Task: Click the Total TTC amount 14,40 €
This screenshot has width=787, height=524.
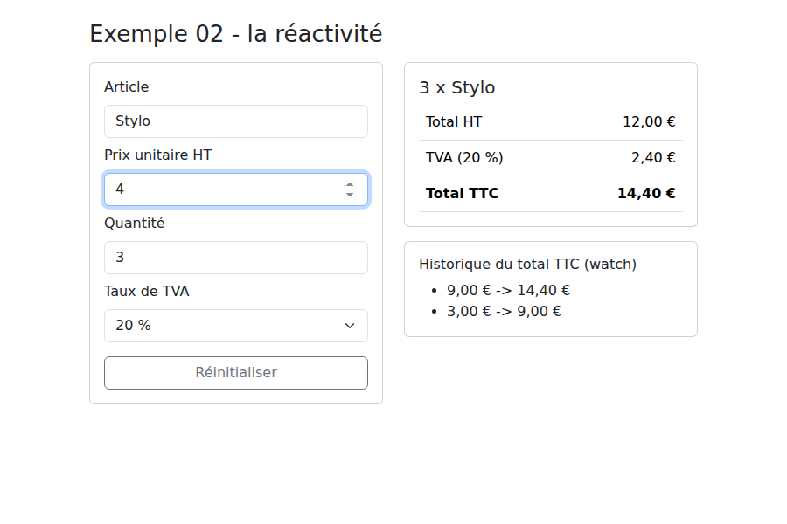Action: [646, 194]
